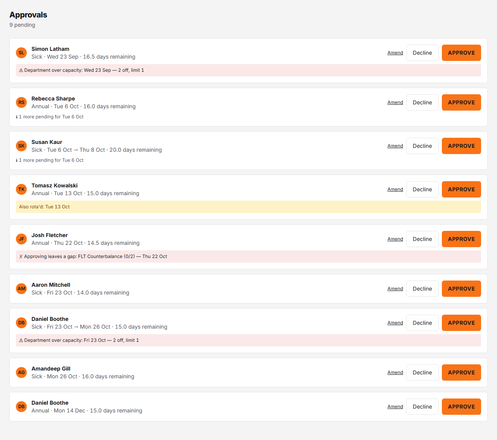Click Tomasz Kowalski's TK avatar icon
The width and height of the screenshot is (497, 440).
(x=21, y=189)
